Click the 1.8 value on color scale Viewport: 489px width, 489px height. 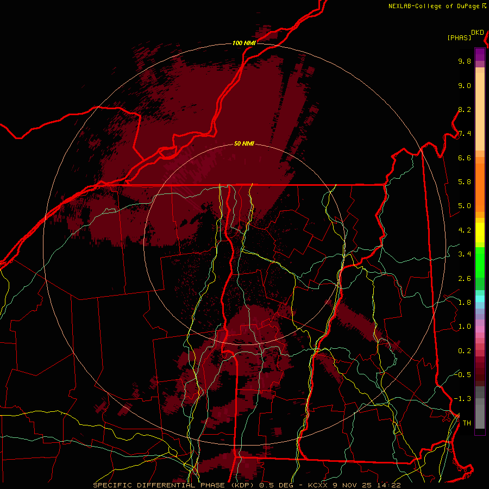[465, 303]
